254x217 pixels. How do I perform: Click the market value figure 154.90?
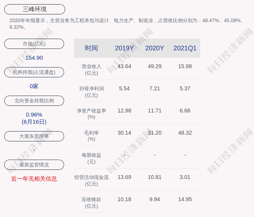tap(34, 58)
